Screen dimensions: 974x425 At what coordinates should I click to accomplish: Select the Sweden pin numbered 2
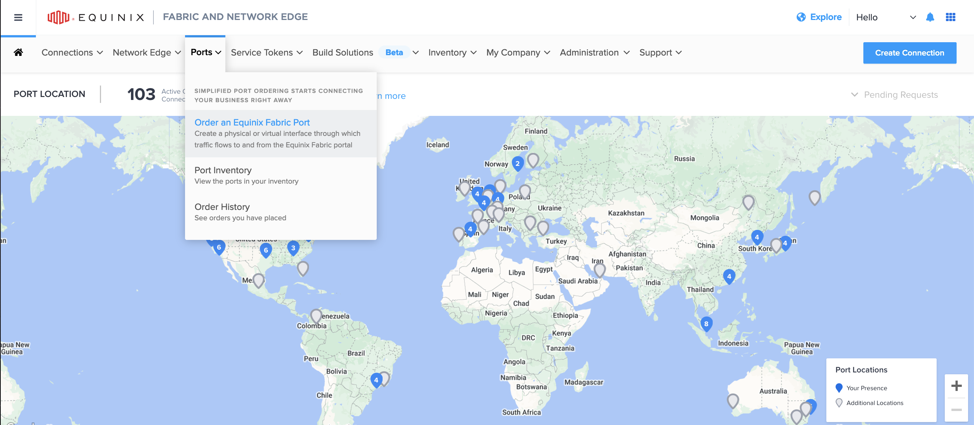tap(517, 164)
